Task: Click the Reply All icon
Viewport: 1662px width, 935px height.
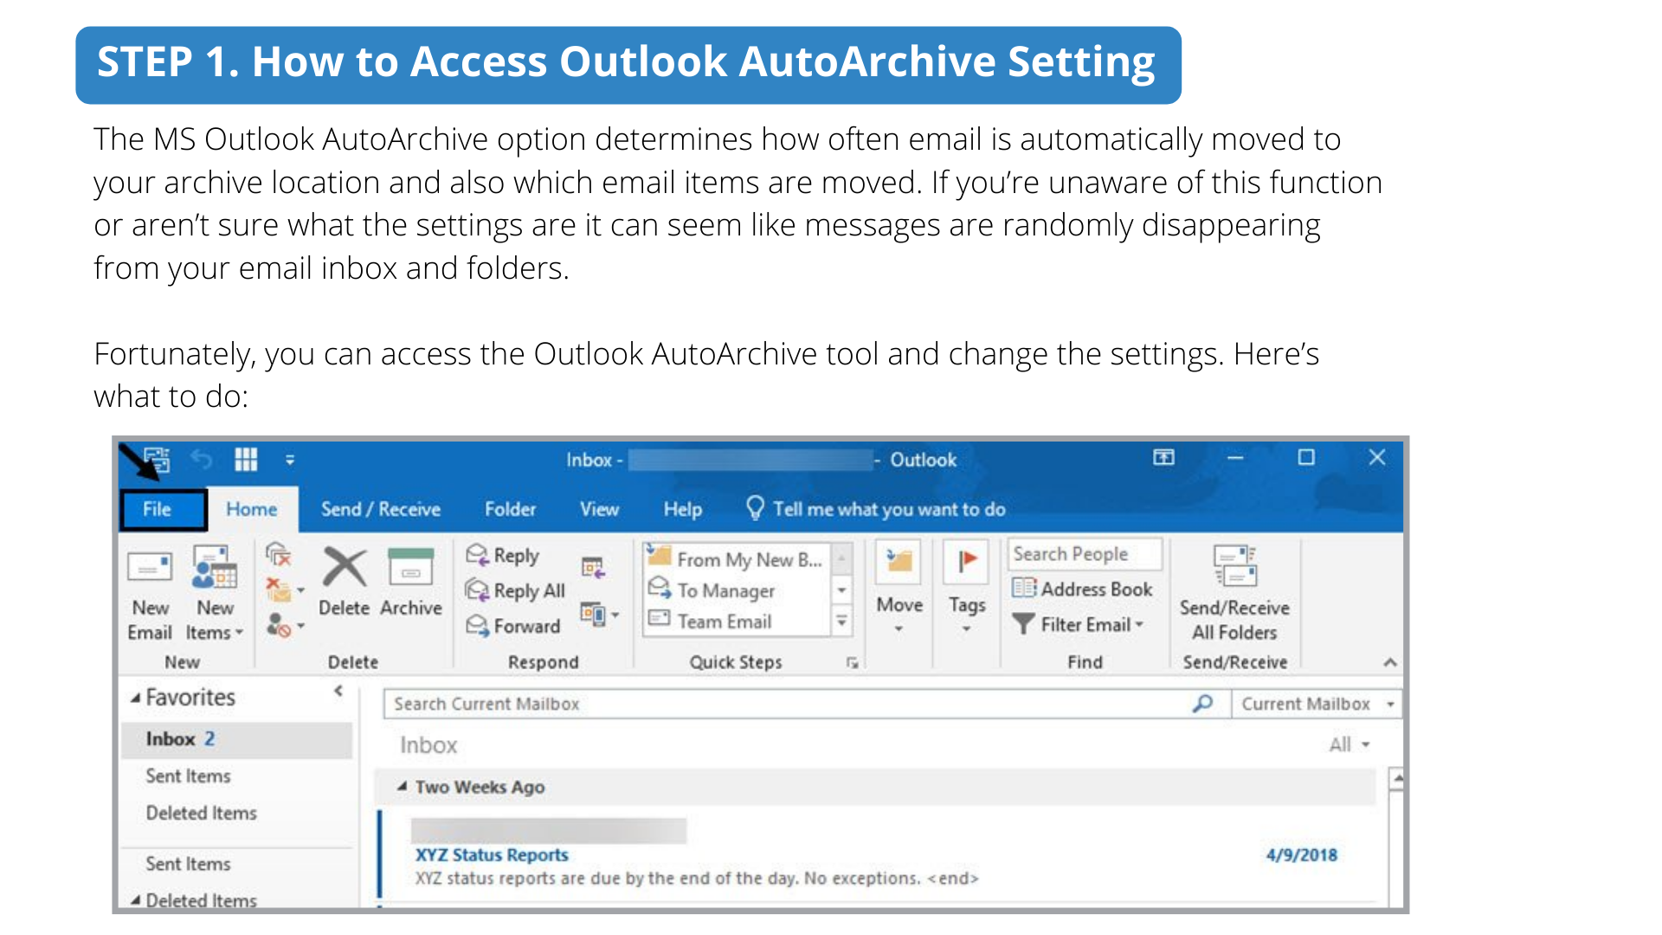Action: (478, 590)
